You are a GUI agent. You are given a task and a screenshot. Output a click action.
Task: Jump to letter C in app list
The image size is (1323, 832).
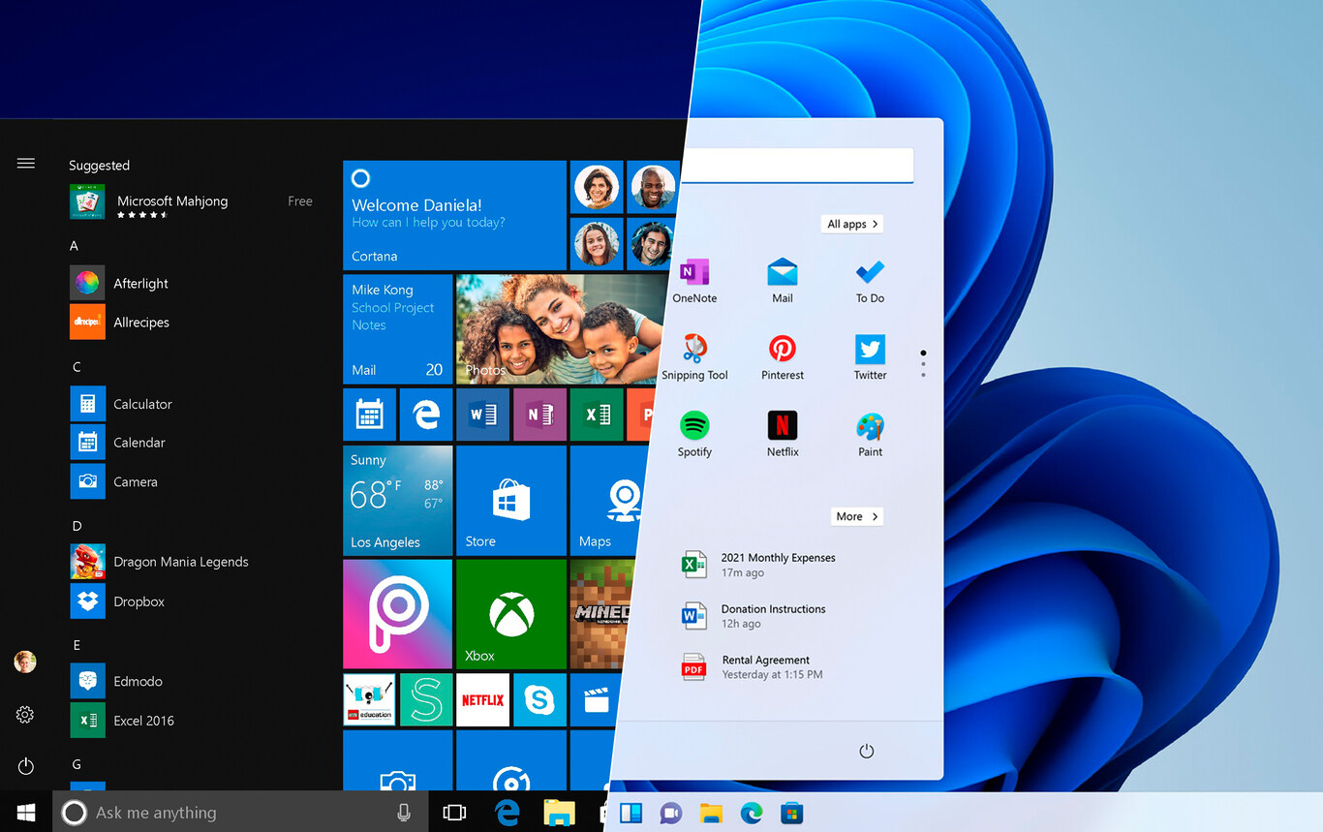coord(77,367)
